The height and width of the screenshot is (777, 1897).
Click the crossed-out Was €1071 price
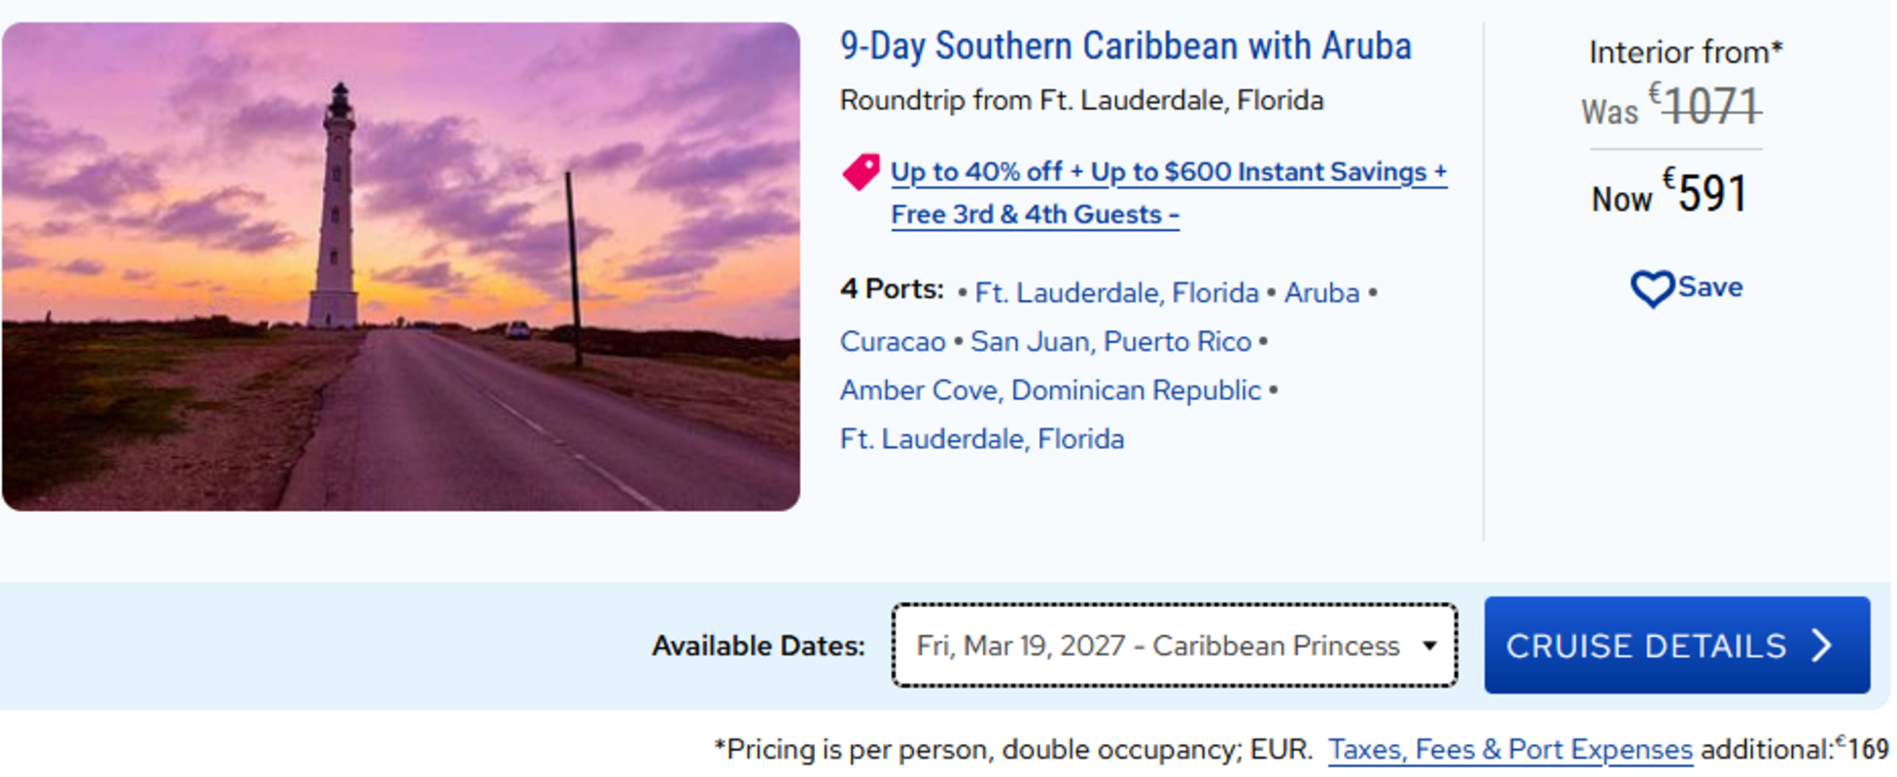coord(1711,107)
